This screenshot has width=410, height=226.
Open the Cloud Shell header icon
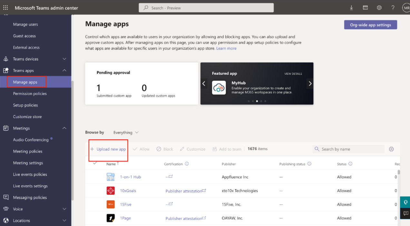[365, 8]
